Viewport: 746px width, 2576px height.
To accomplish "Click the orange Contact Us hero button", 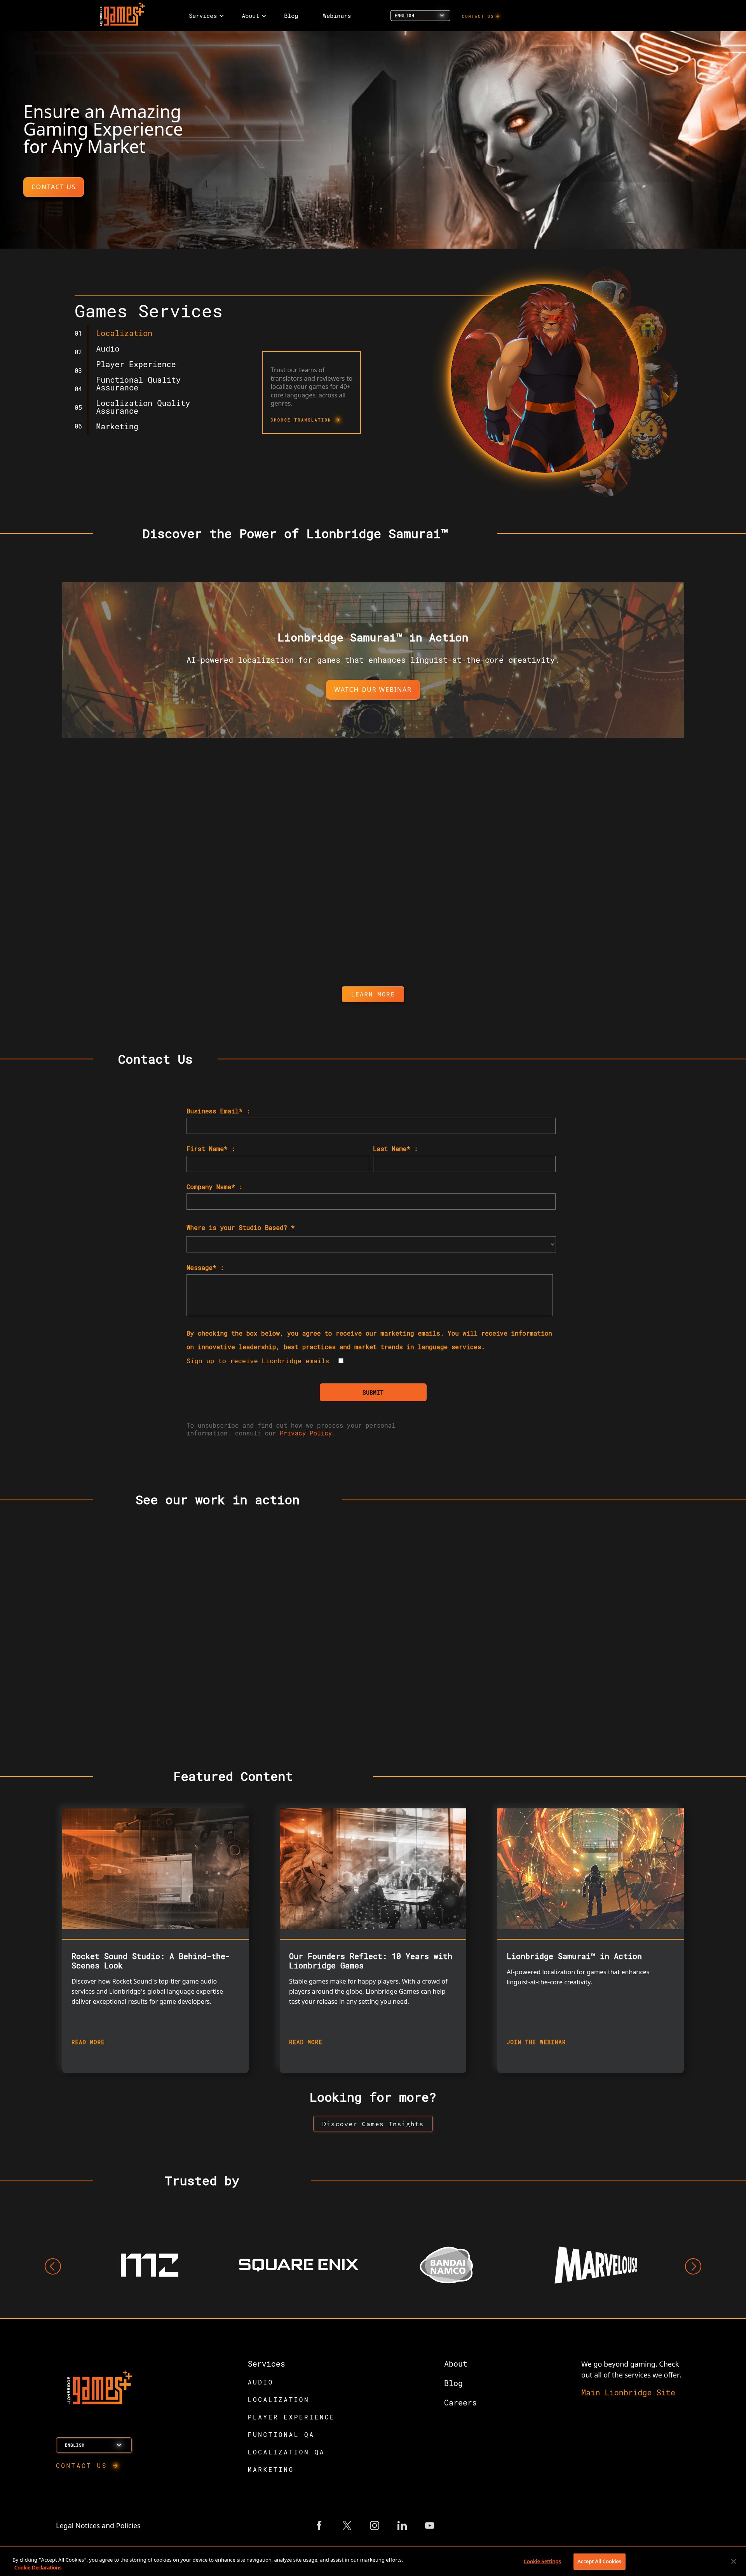I will (x=53, y=187).
